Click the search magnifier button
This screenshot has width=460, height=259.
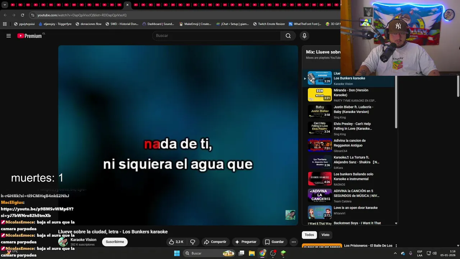(x=288, y=36)
